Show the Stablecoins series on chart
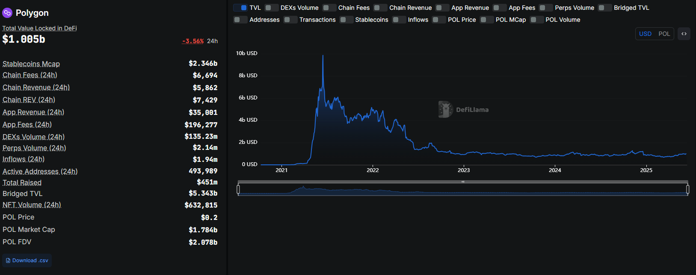The height and width of the screenshot is (275, 696). click(x=347, y=20)
